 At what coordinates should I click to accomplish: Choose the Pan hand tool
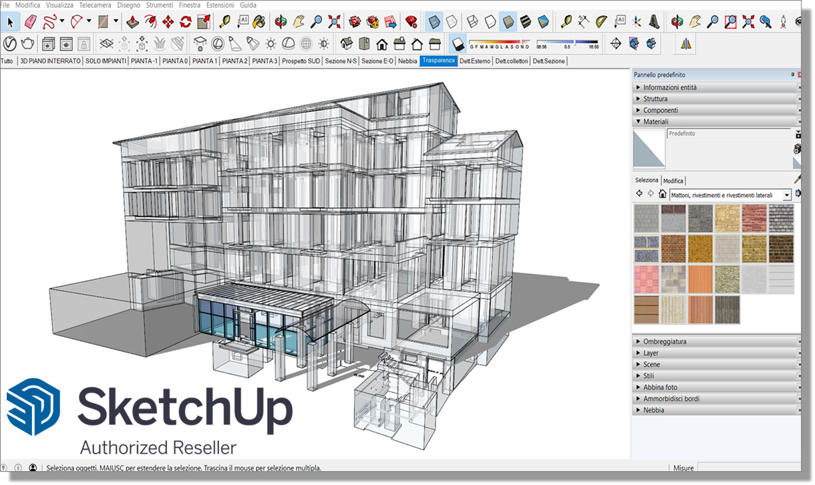point(299,22)
